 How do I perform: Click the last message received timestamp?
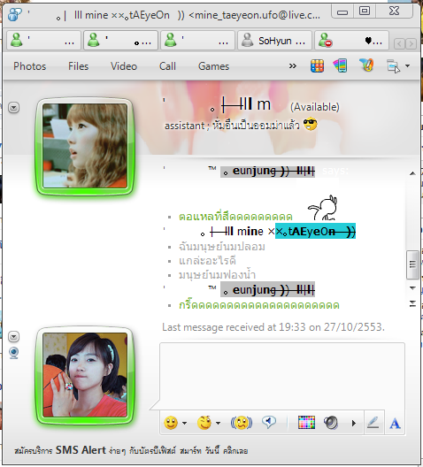[x=273, y=327]
